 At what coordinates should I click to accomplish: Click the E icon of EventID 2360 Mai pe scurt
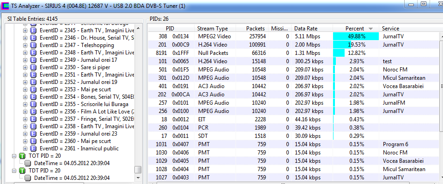(x=34, y=141)
